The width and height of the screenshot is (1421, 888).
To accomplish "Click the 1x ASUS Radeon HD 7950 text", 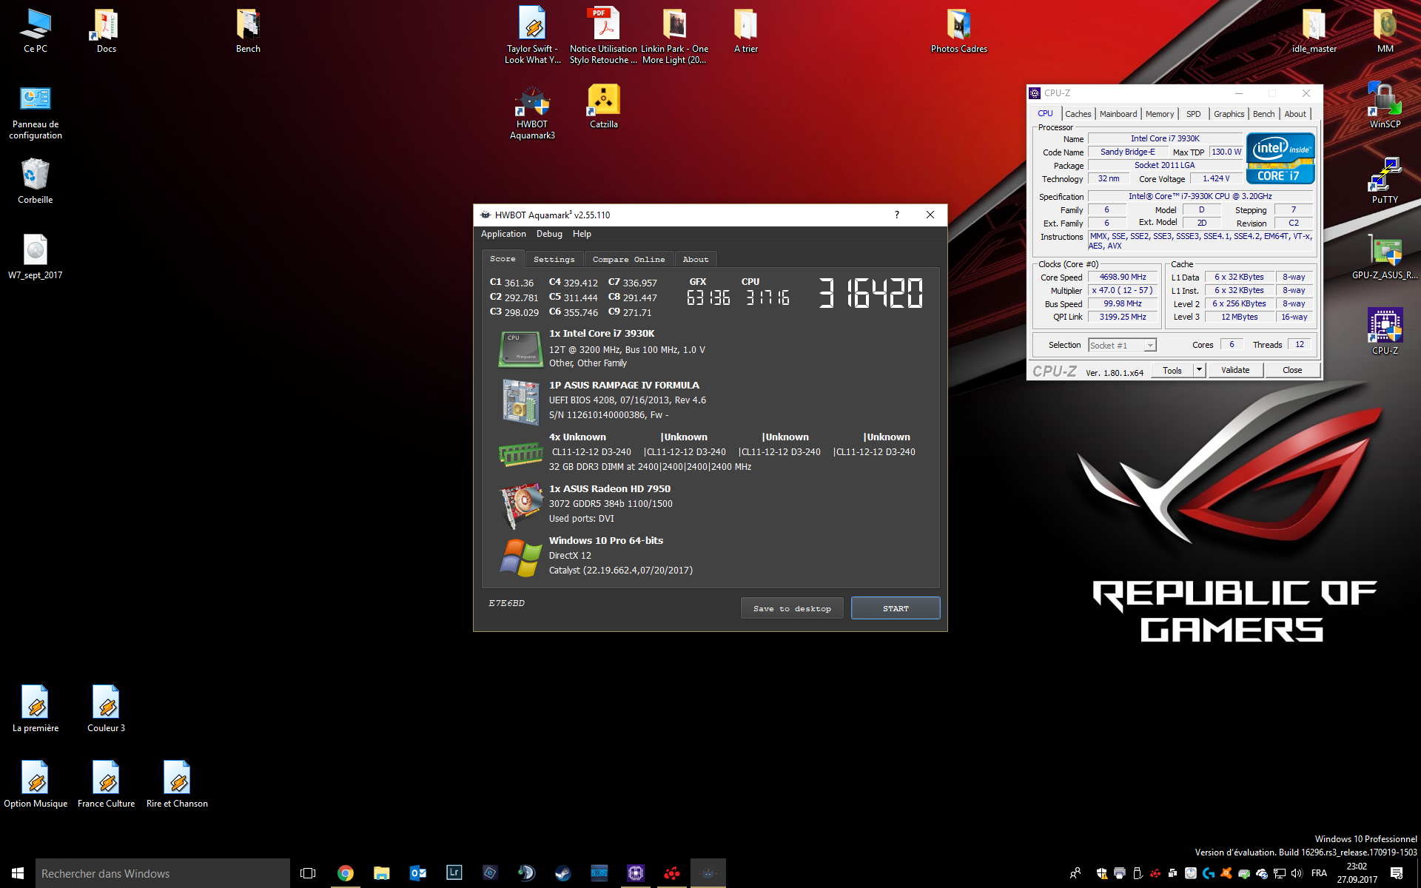I will click(610, 488).
